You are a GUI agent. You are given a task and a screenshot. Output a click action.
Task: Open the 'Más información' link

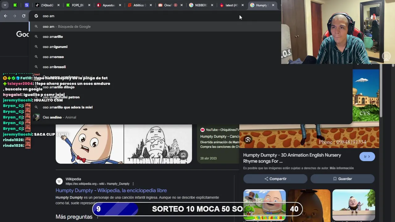(x=342, y=168)
